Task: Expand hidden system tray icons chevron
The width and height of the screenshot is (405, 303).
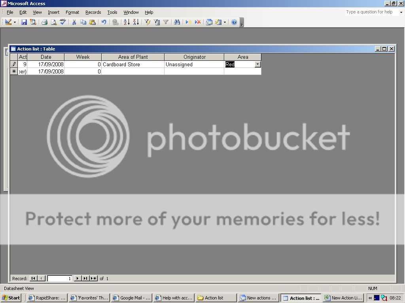Action: (x=370, y=298)
